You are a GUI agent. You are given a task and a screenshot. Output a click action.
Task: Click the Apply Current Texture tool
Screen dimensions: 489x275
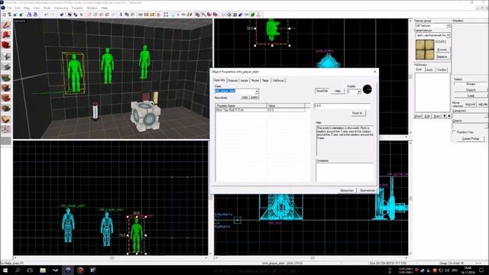6,88
